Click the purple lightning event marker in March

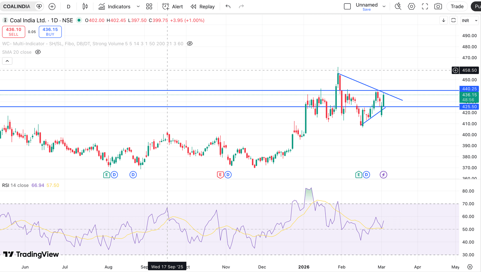point(383,175)
